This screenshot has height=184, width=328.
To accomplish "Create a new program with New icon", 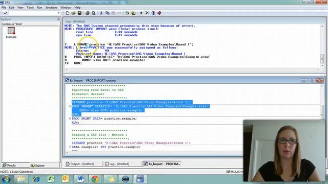I will 68,13.
